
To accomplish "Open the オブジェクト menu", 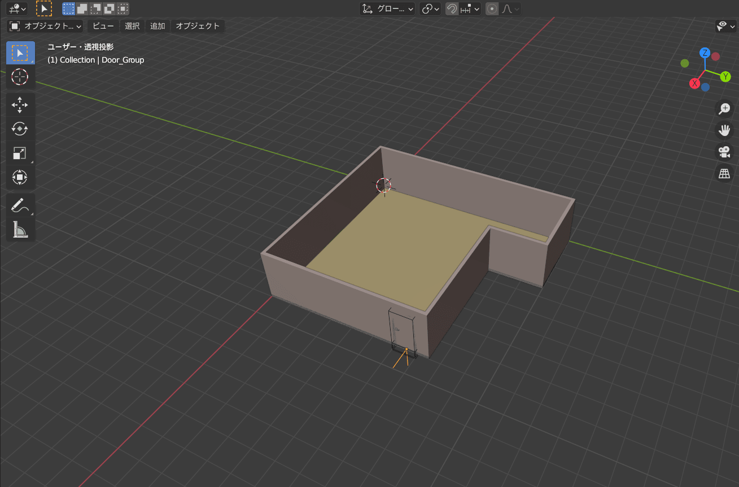I will 198,26.
